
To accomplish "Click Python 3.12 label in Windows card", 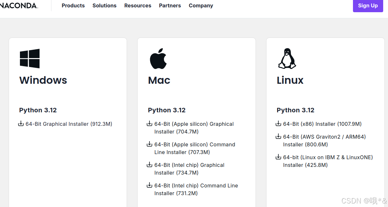I will [38, 110].
